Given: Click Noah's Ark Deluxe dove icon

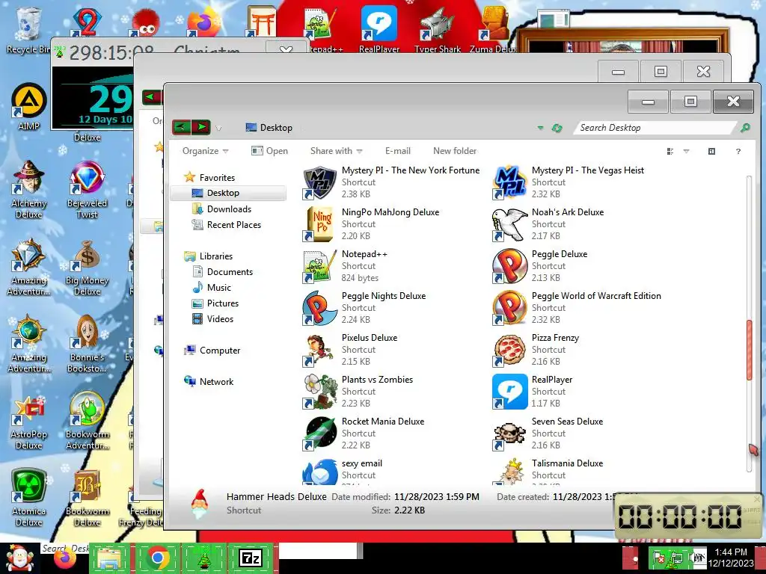Looking at the screenshot, I should pos(509,224).
